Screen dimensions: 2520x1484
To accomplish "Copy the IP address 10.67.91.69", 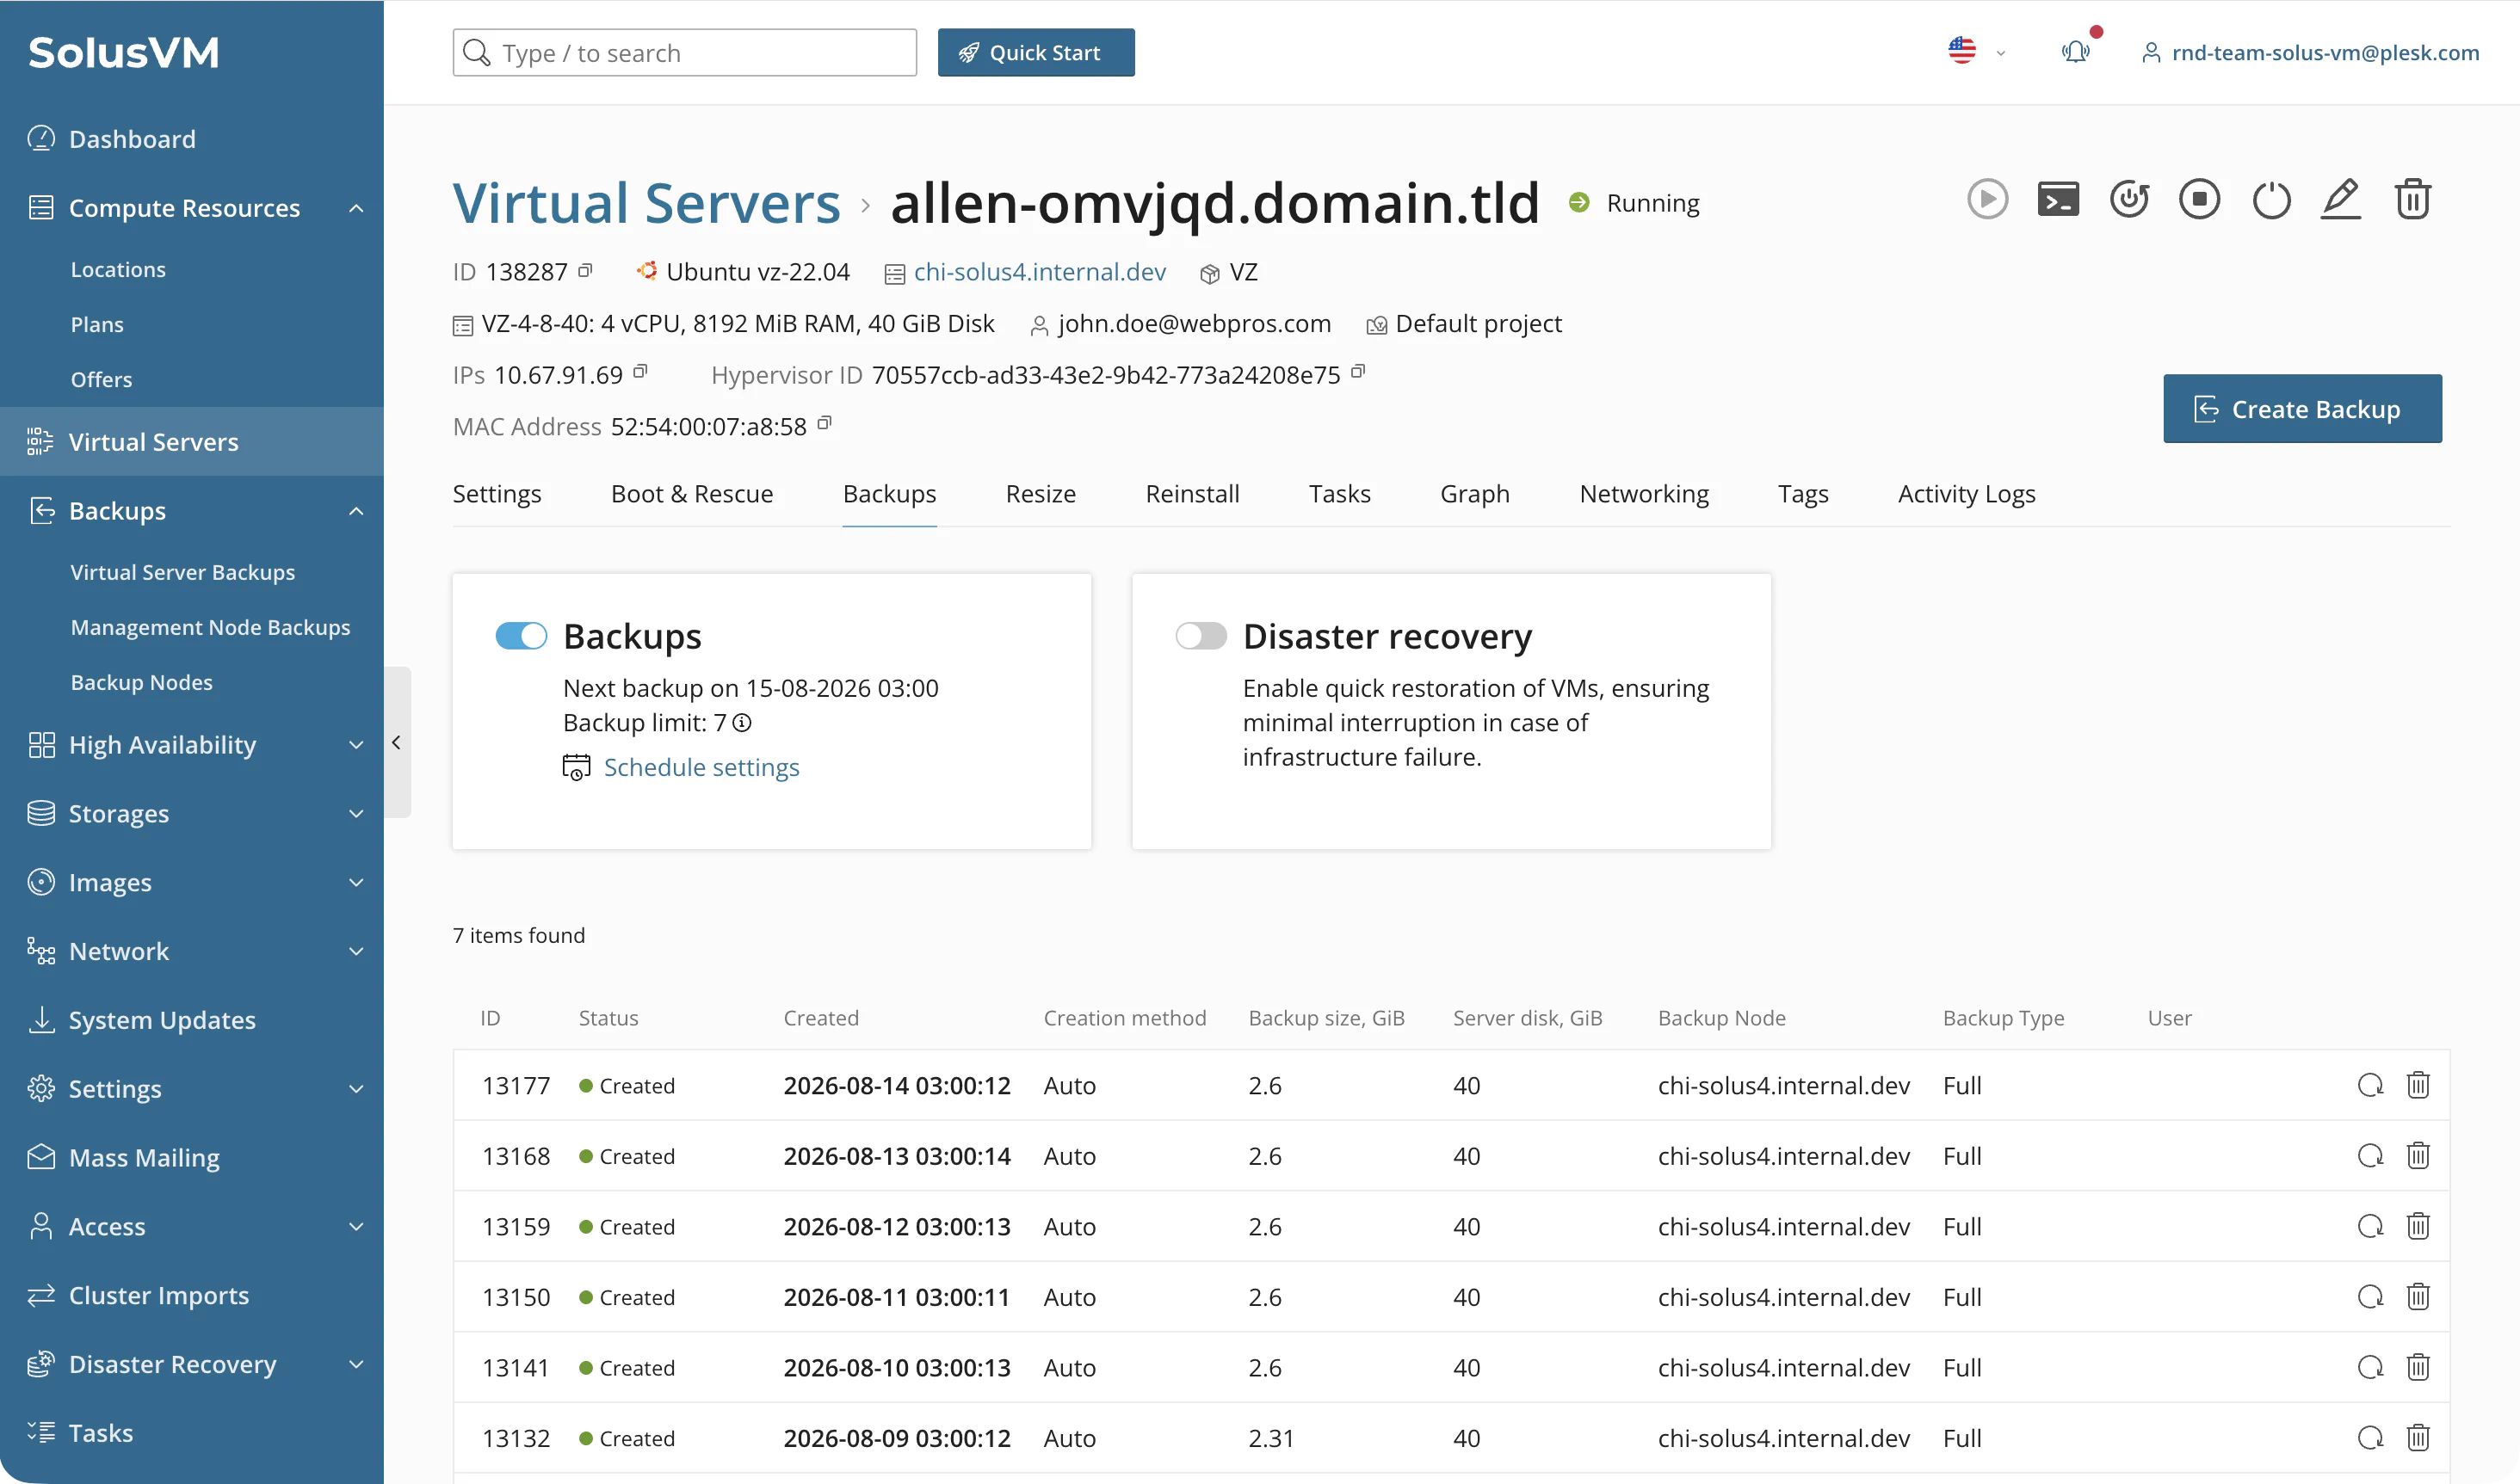I will pyautogui.click(x=640, y=372).
